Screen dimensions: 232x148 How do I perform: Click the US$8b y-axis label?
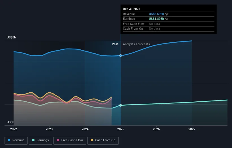tap(11, 37)
